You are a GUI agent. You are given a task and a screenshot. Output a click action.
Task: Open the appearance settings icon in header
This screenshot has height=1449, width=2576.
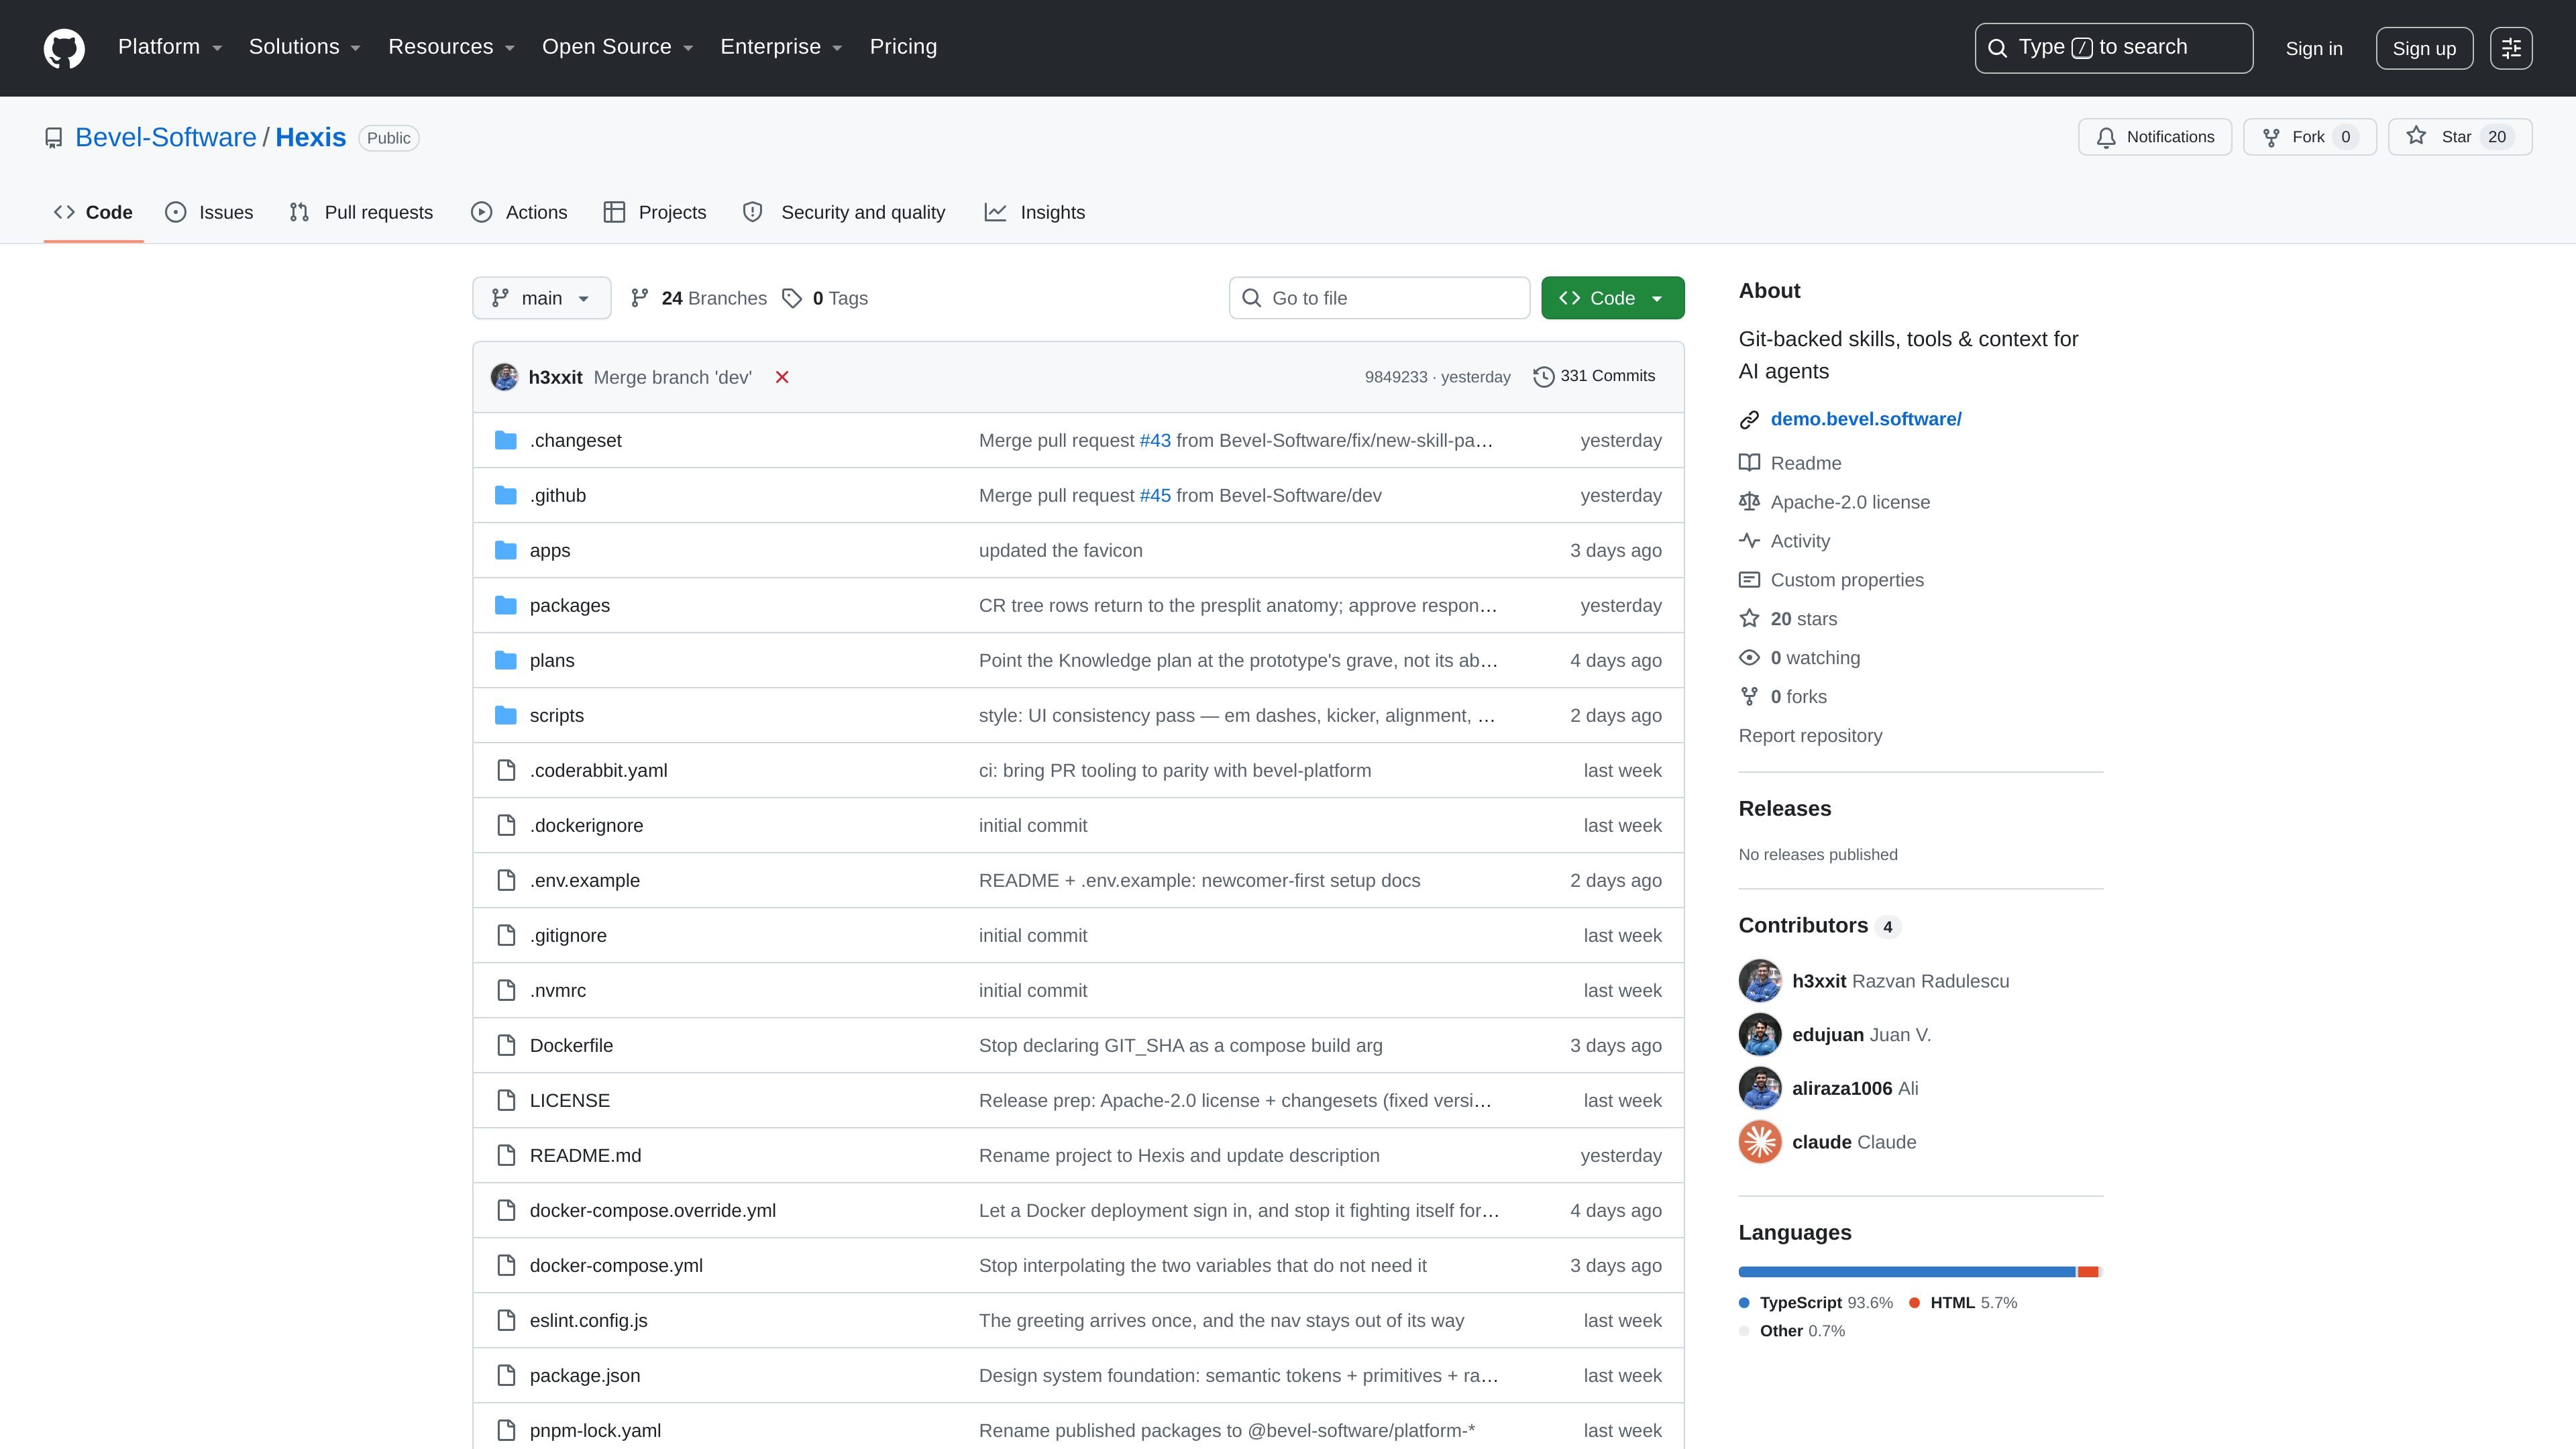point(2511,48)
